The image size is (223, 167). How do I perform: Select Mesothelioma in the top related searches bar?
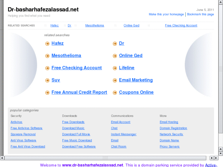click(94, 25)
